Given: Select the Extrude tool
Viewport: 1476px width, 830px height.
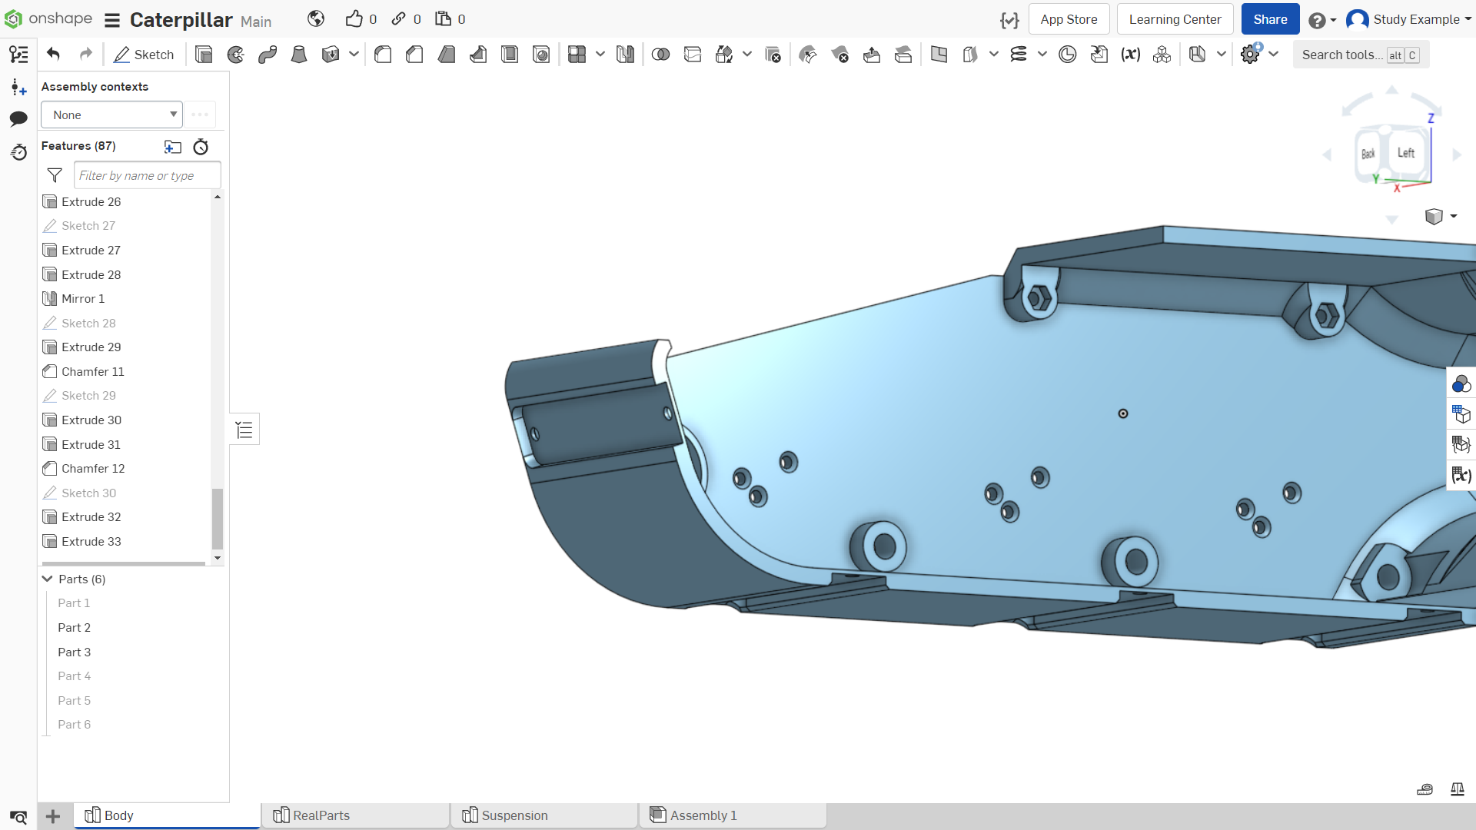Looking at the screenshot, I should (204, 55).
